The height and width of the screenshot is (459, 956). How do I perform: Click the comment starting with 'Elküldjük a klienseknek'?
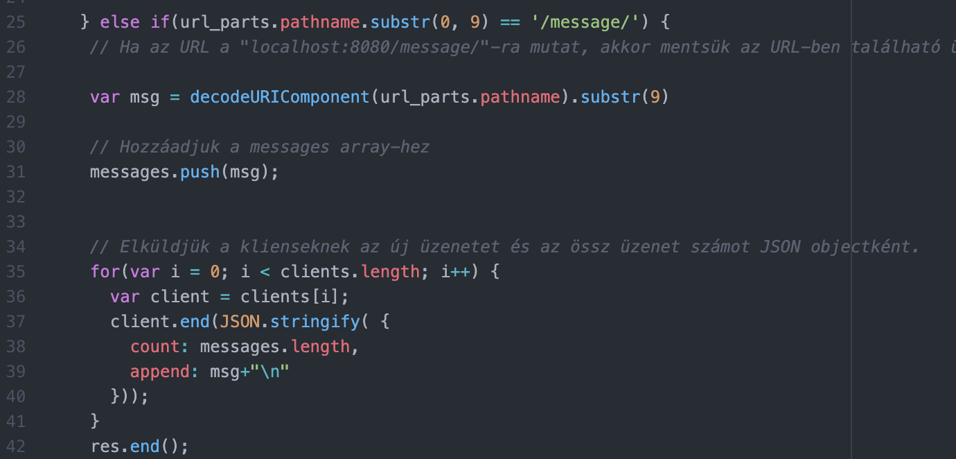coord(504,247)
